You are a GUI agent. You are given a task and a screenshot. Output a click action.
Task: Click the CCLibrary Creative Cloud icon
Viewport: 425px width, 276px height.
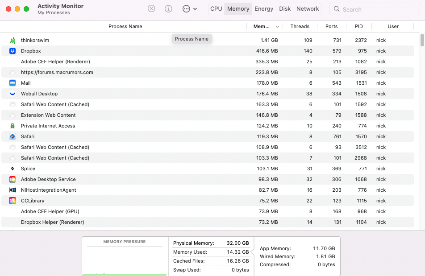[x=12, y=201]
